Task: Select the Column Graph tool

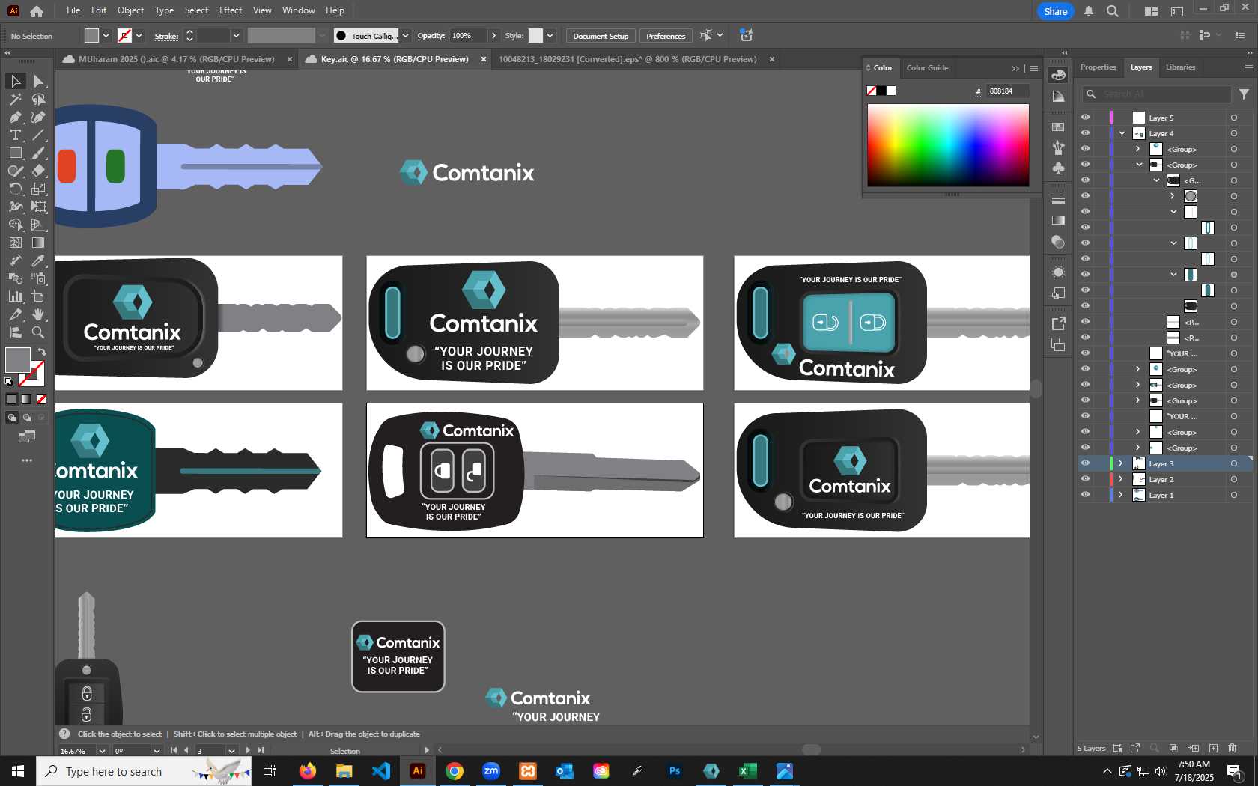Action: coord(15,296)
